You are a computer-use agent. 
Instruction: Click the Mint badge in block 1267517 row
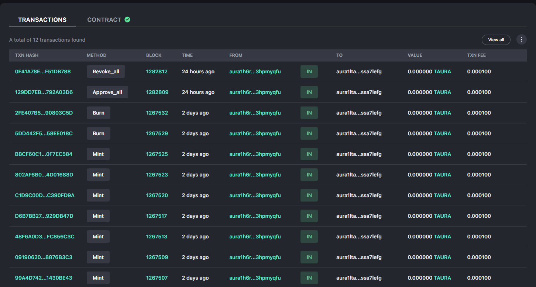pos(98,216)
